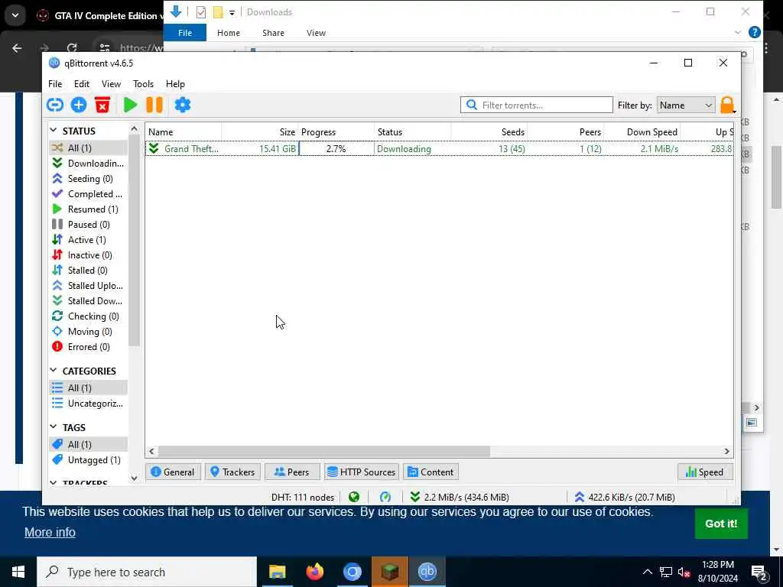Click the 2.7% progress bar
Viewport: 783px width, 587px height.
[x=336, y=149]
